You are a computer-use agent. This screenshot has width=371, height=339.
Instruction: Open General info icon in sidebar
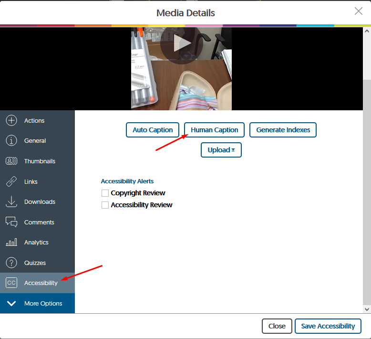point(11,141)
